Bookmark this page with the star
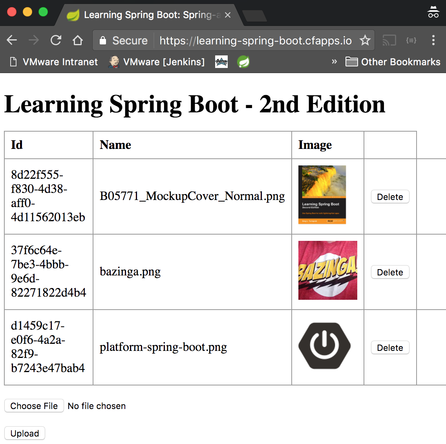 pyautogui.click(x=365, y=40)
